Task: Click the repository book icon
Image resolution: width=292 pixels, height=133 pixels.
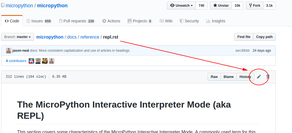Action: [x=3, y=5]
